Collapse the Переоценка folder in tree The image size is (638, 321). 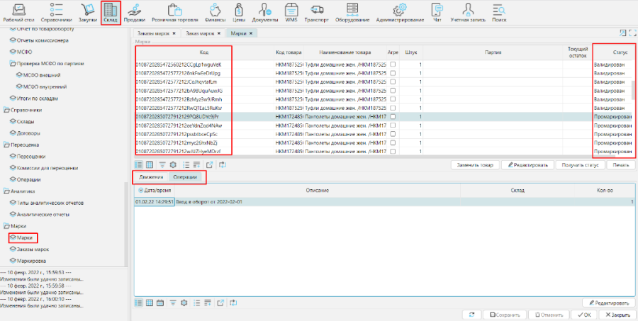tap(6, 144)
